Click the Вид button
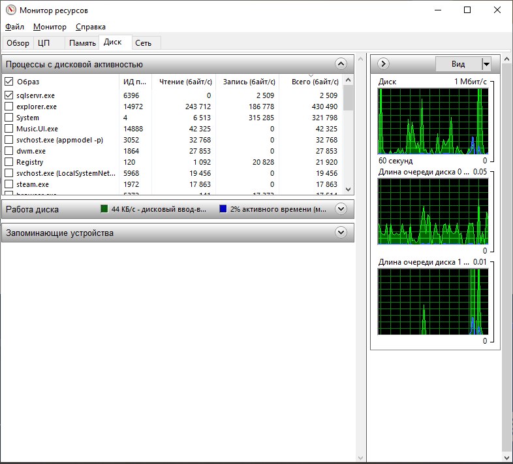Viewport: 513px width, 464px height. pyautogui.click(x=458, y=64)
